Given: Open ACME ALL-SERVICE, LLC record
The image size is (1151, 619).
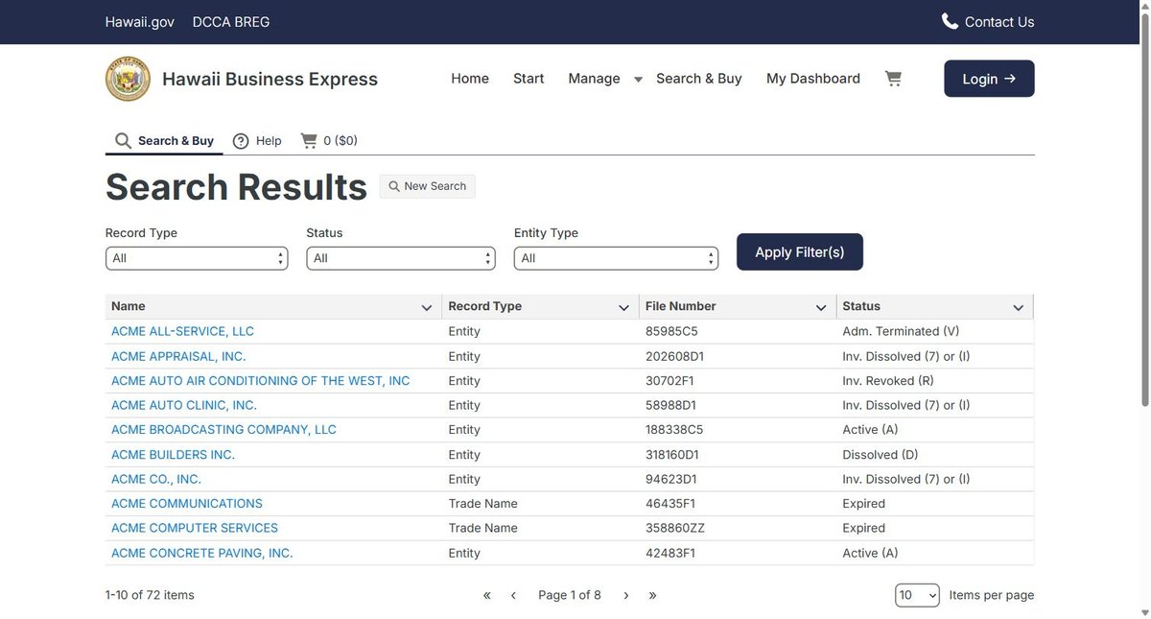Looking at the screenshot, I should (x=182, y=331).
